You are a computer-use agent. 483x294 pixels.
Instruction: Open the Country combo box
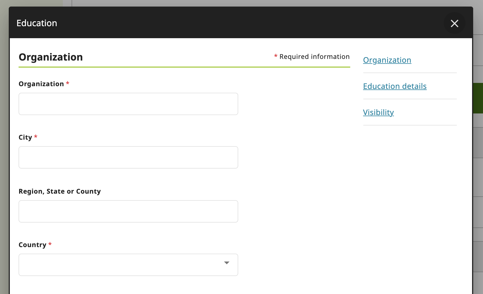point(128,265)
